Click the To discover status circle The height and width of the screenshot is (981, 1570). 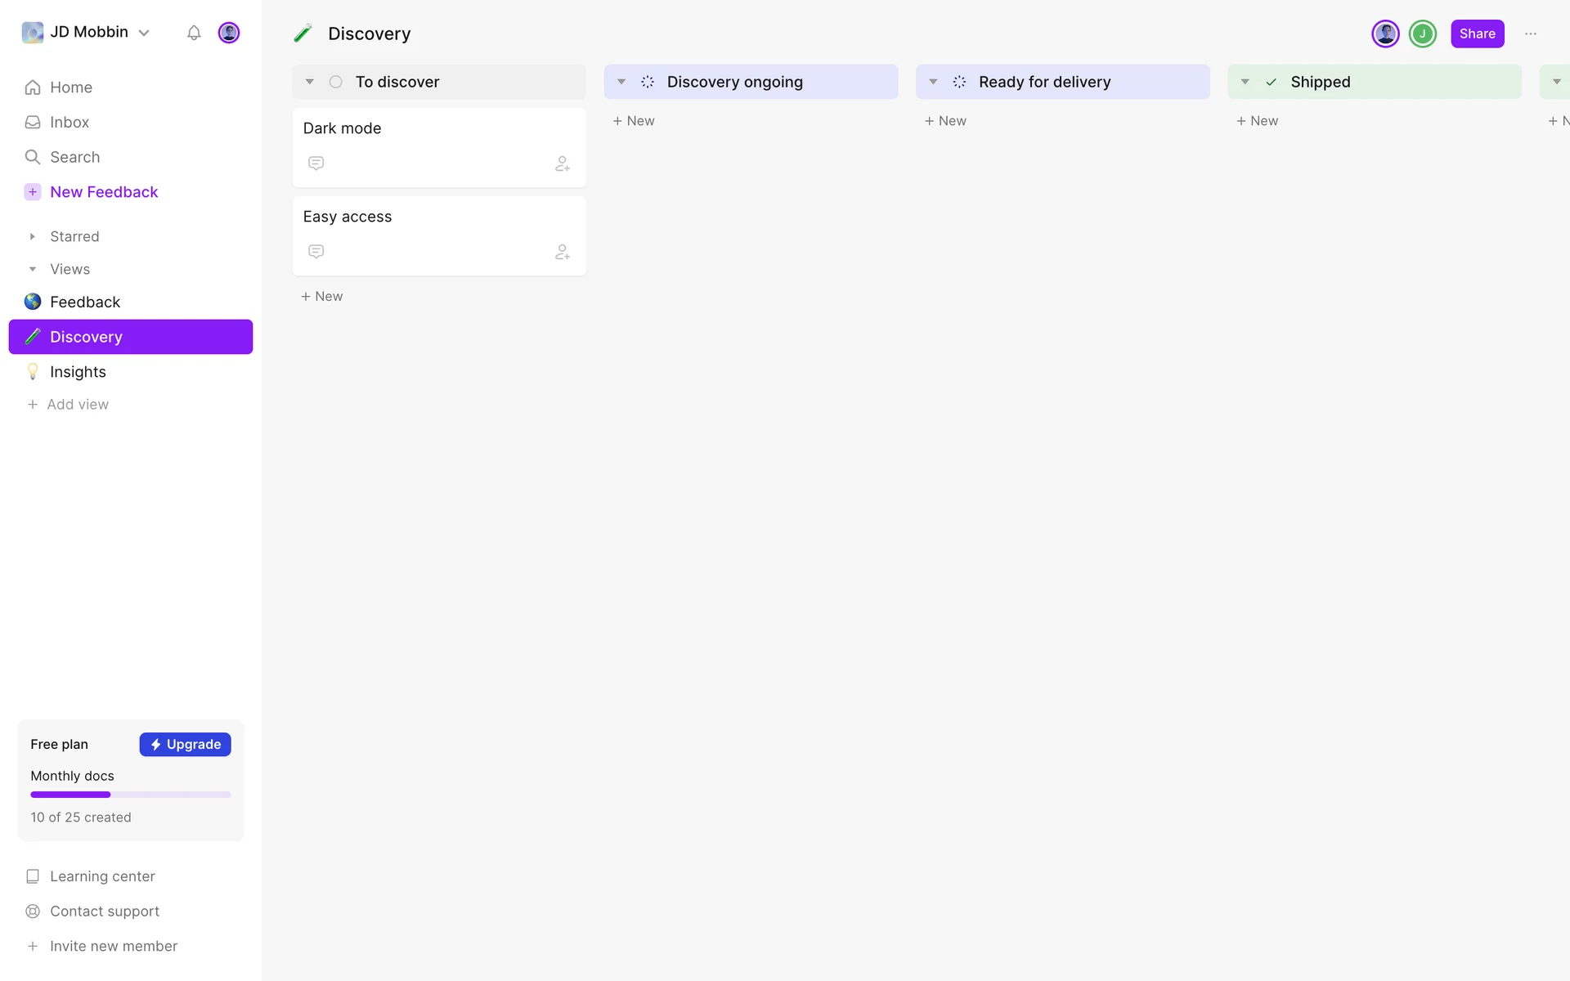coord(335,82)
